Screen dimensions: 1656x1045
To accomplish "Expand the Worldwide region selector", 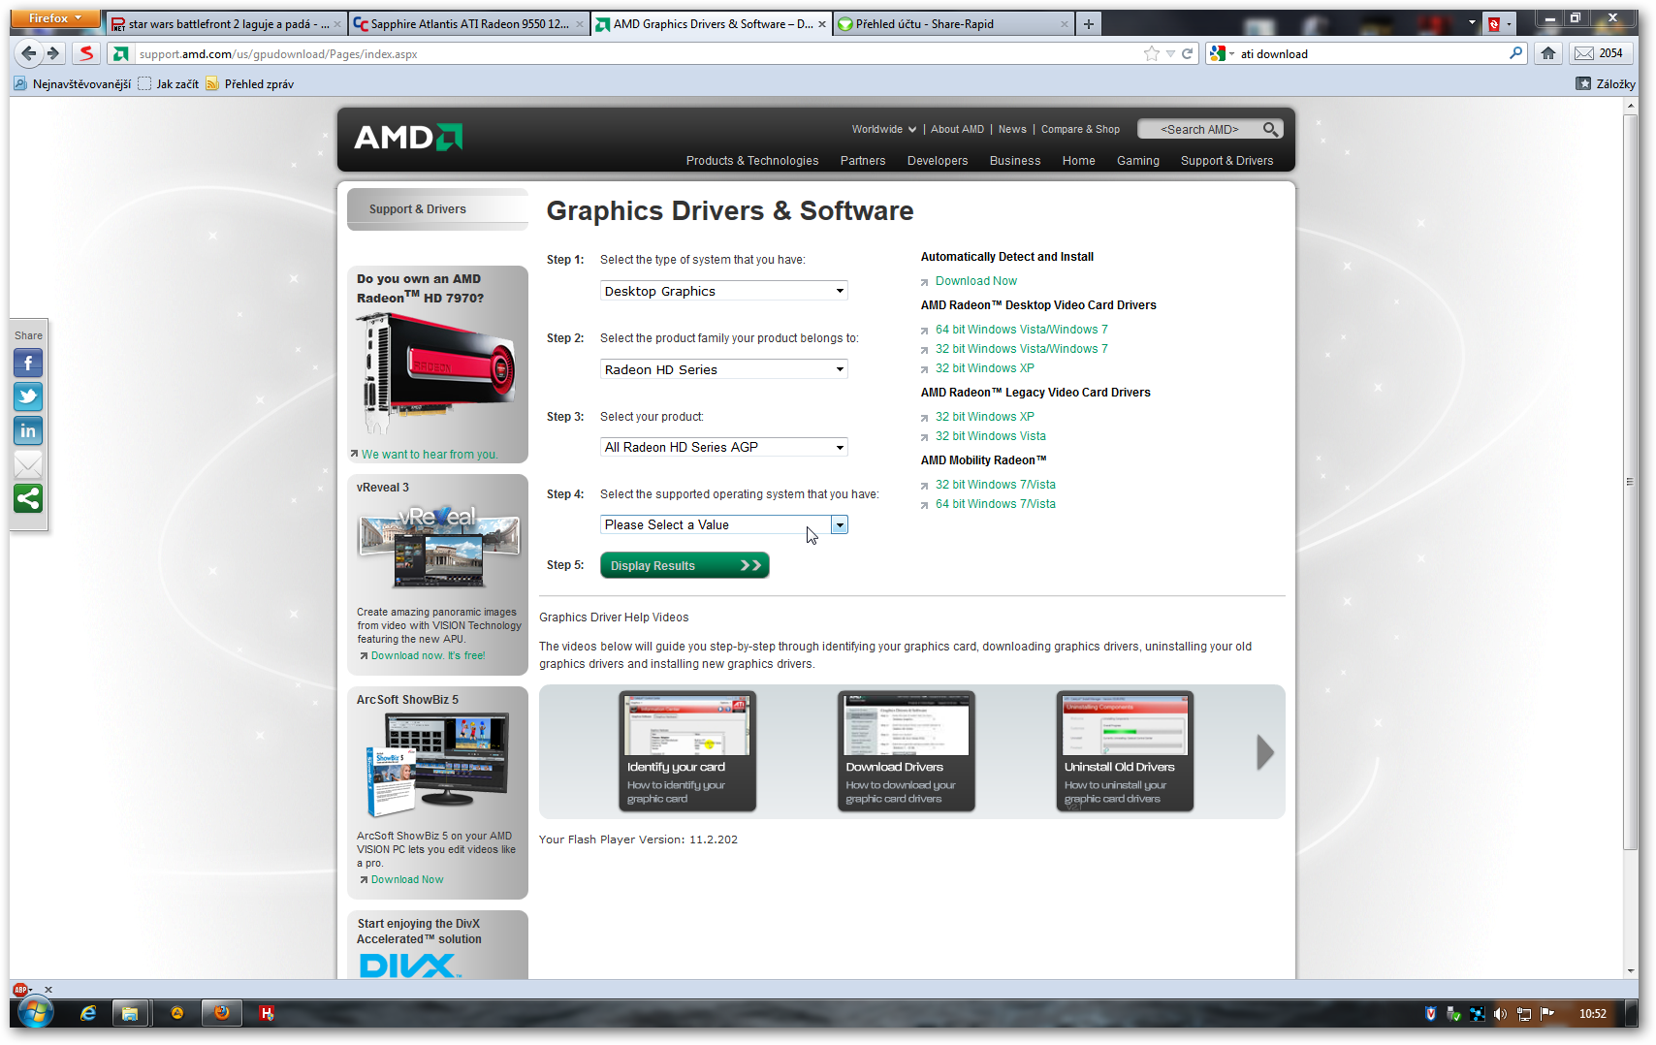I will tap(883, 129).
